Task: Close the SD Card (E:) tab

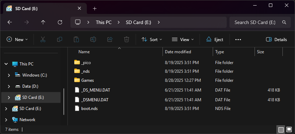Action: click(80, 8)
